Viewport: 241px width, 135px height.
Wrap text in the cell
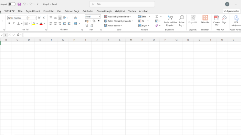75,18
